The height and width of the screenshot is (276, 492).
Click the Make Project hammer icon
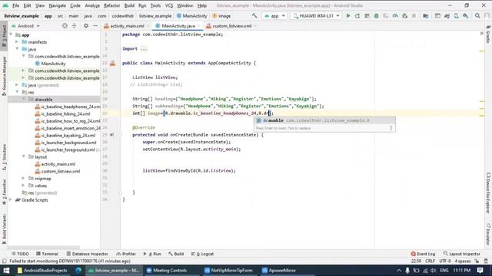254,15
